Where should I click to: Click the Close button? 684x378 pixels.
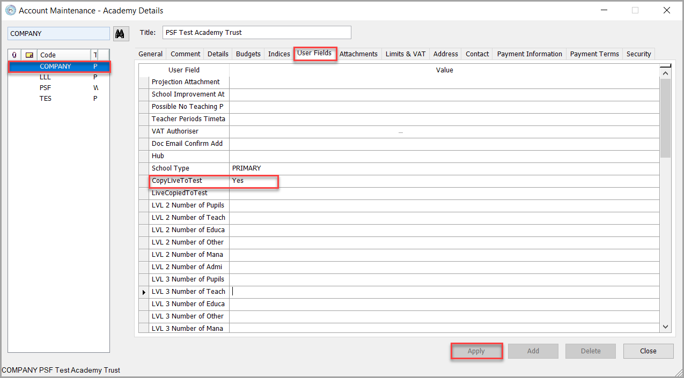pos(648,351)
